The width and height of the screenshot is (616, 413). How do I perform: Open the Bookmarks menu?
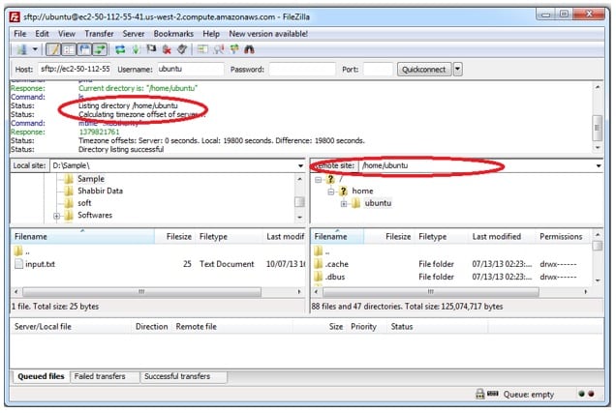(173, 34)
